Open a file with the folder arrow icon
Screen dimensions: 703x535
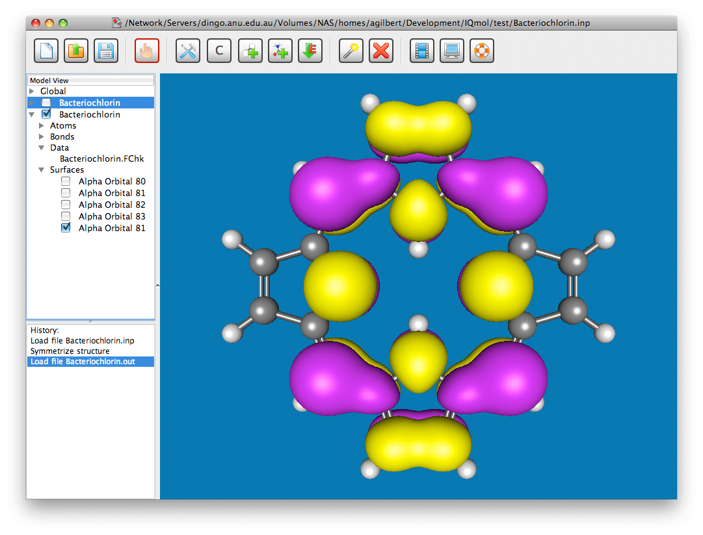pyautogui.click(x=76, y=51)
